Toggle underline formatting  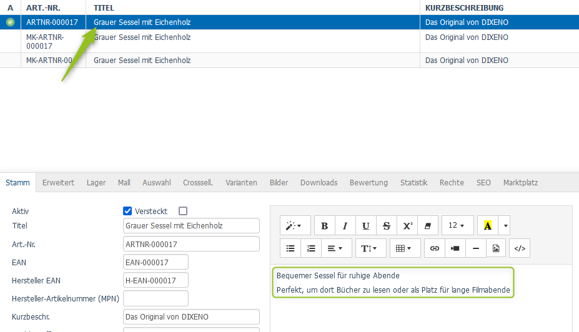(x=365, y=225)
